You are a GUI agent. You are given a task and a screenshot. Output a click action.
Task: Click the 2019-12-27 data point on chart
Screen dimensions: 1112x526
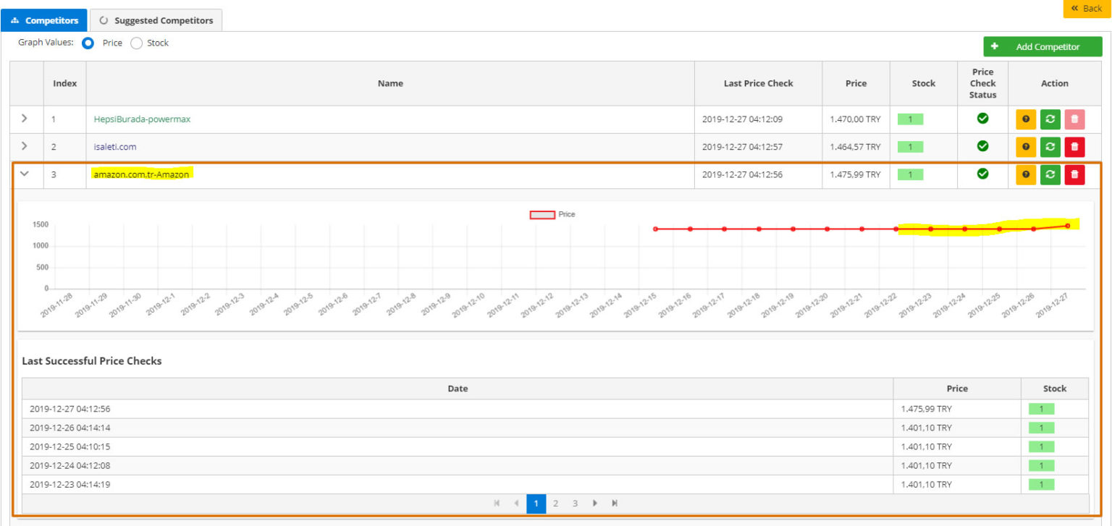[1067, 226]
